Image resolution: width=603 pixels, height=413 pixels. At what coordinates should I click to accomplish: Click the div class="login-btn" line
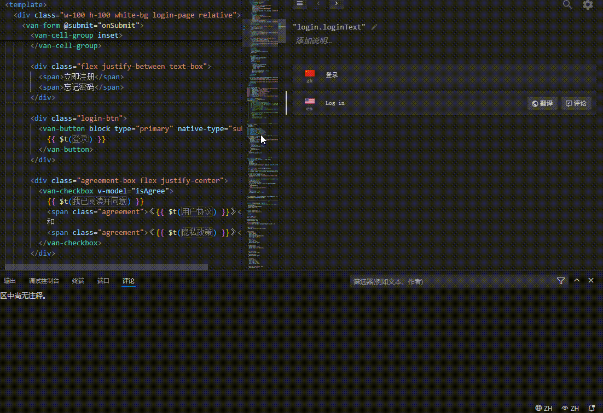point(78,118)
